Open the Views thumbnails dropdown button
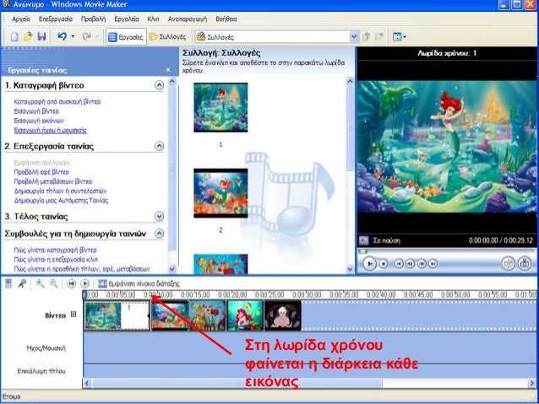The width and height of the screenshot is (539, 404). click(x=399, y=37)
